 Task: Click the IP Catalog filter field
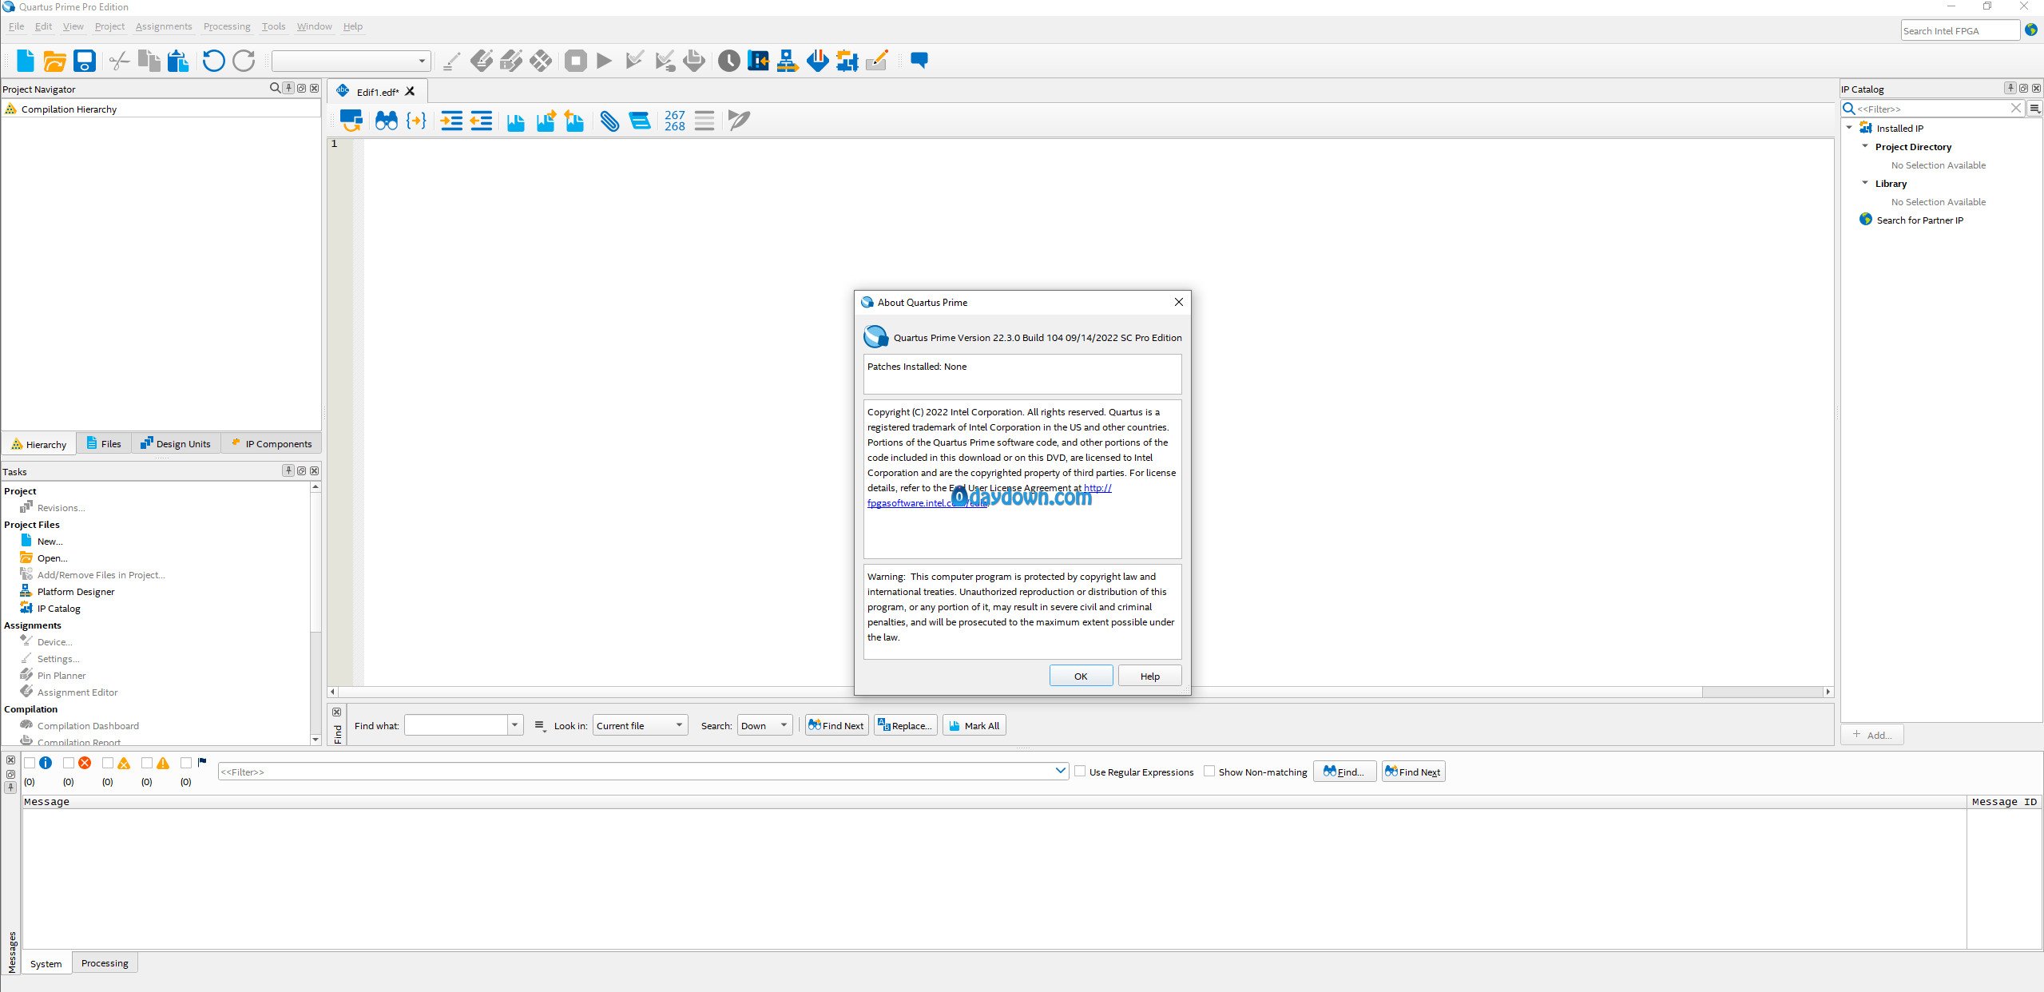[1931, 108]
